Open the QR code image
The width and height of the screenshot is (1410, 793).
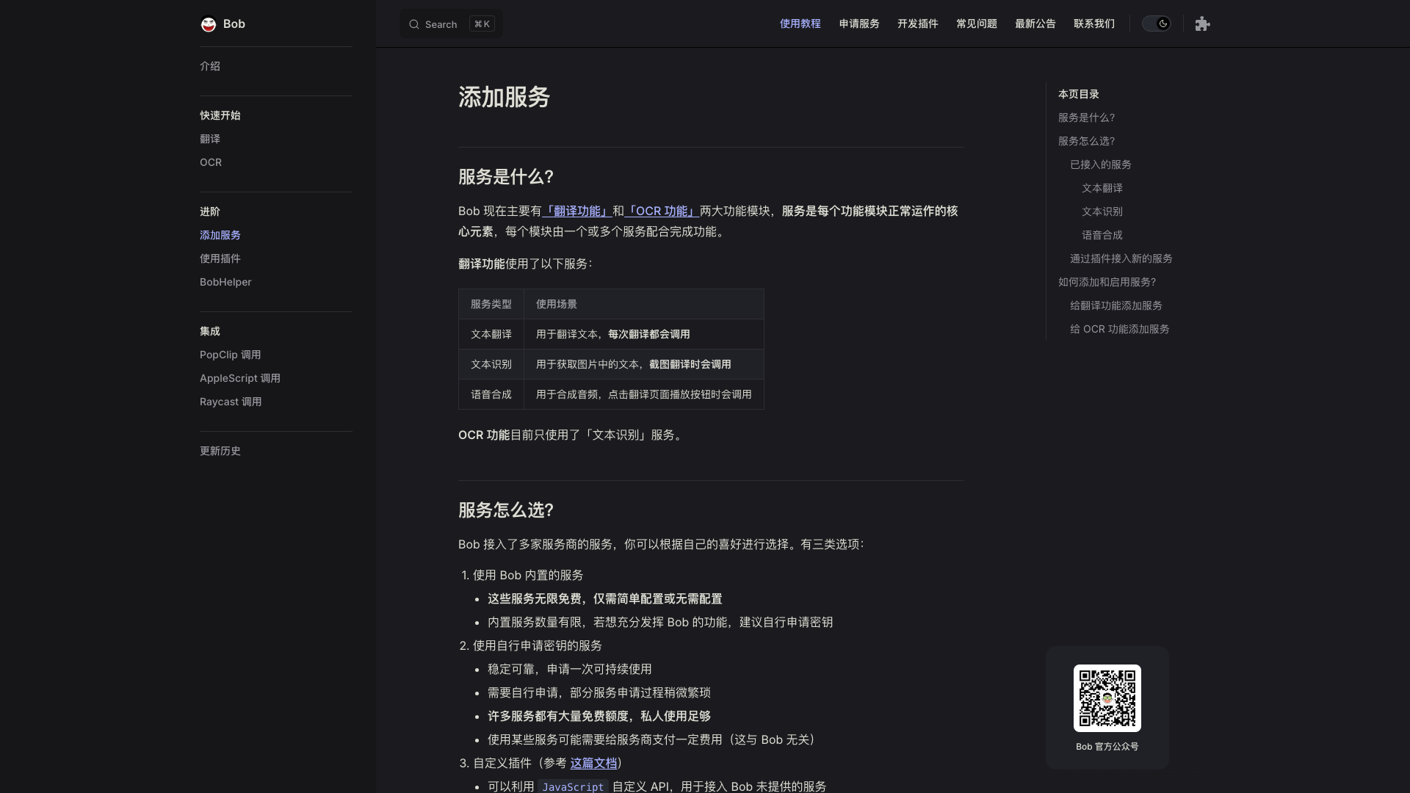(x=1107, y=698)
